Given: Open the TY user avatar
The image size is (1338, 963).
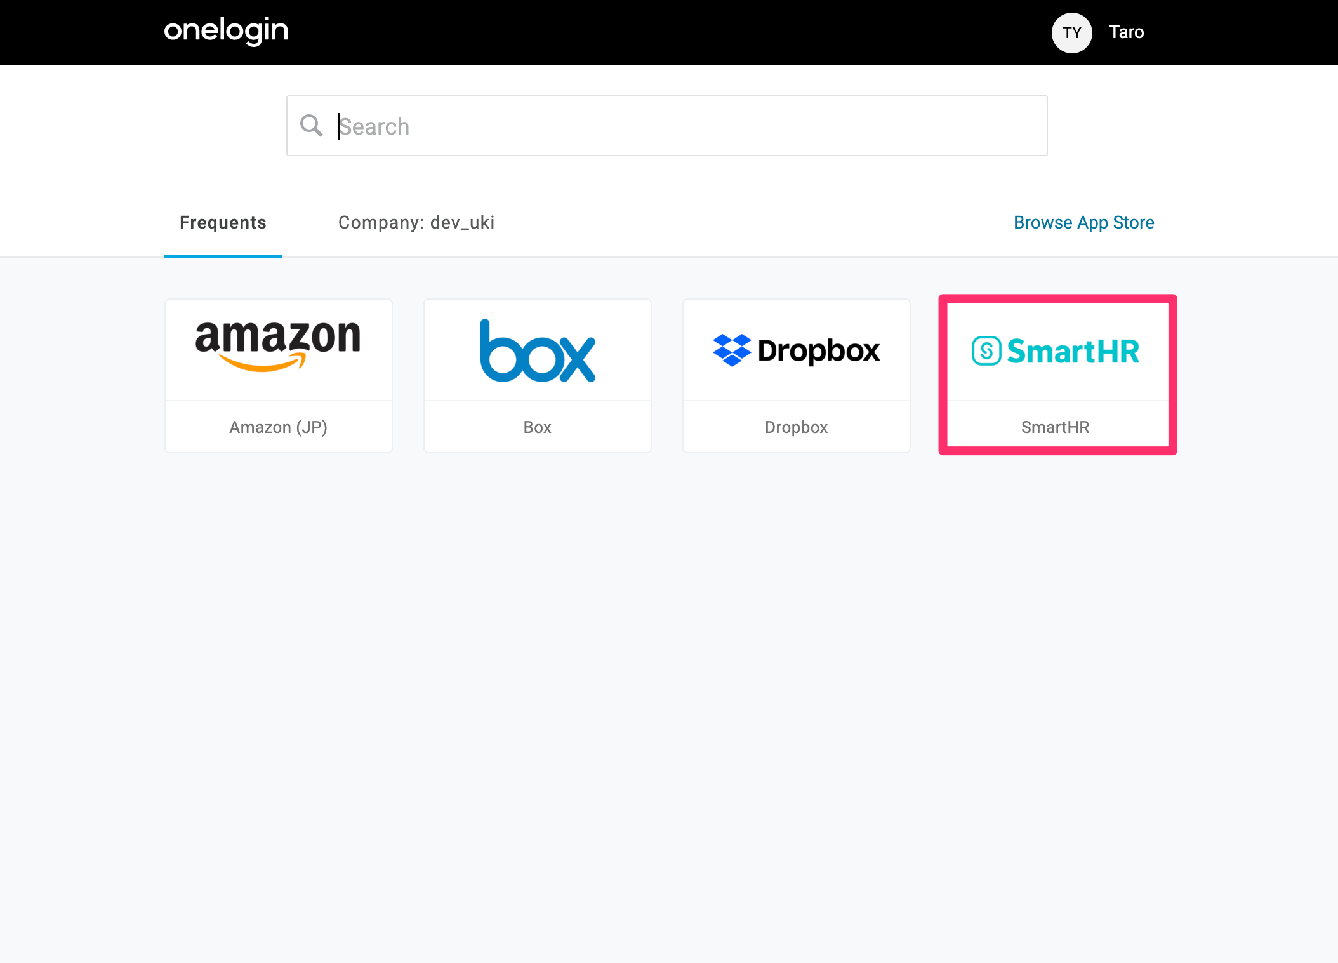Looking at the screenshot, I should coord(1071,32).
